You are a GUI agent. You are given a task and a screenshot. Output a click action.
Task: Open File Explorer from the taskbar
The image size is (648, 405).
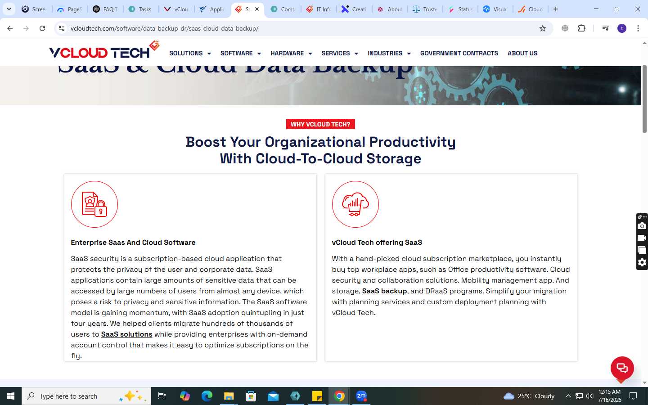point(229,396)
